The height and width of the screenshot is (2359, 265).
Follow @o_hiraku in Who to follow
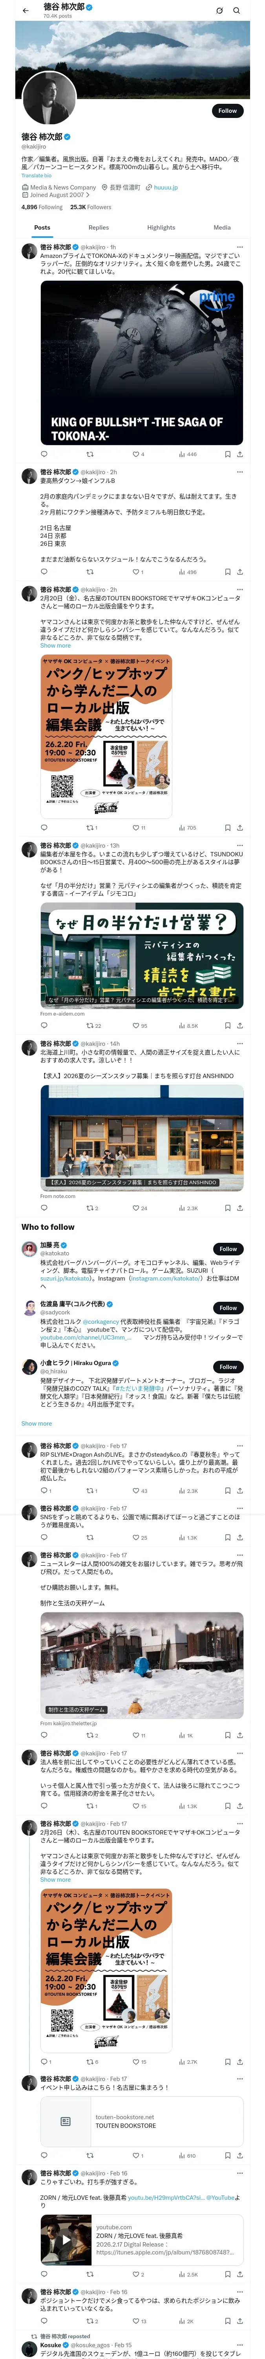click(228, 1366)
